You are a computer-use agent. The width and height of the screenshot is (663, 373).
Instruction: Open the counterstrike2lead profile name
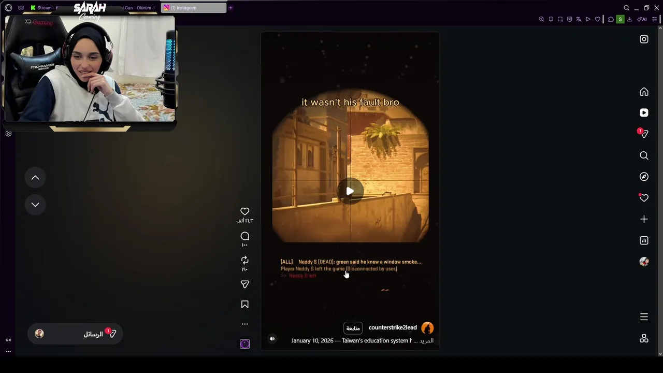(393, 328)
